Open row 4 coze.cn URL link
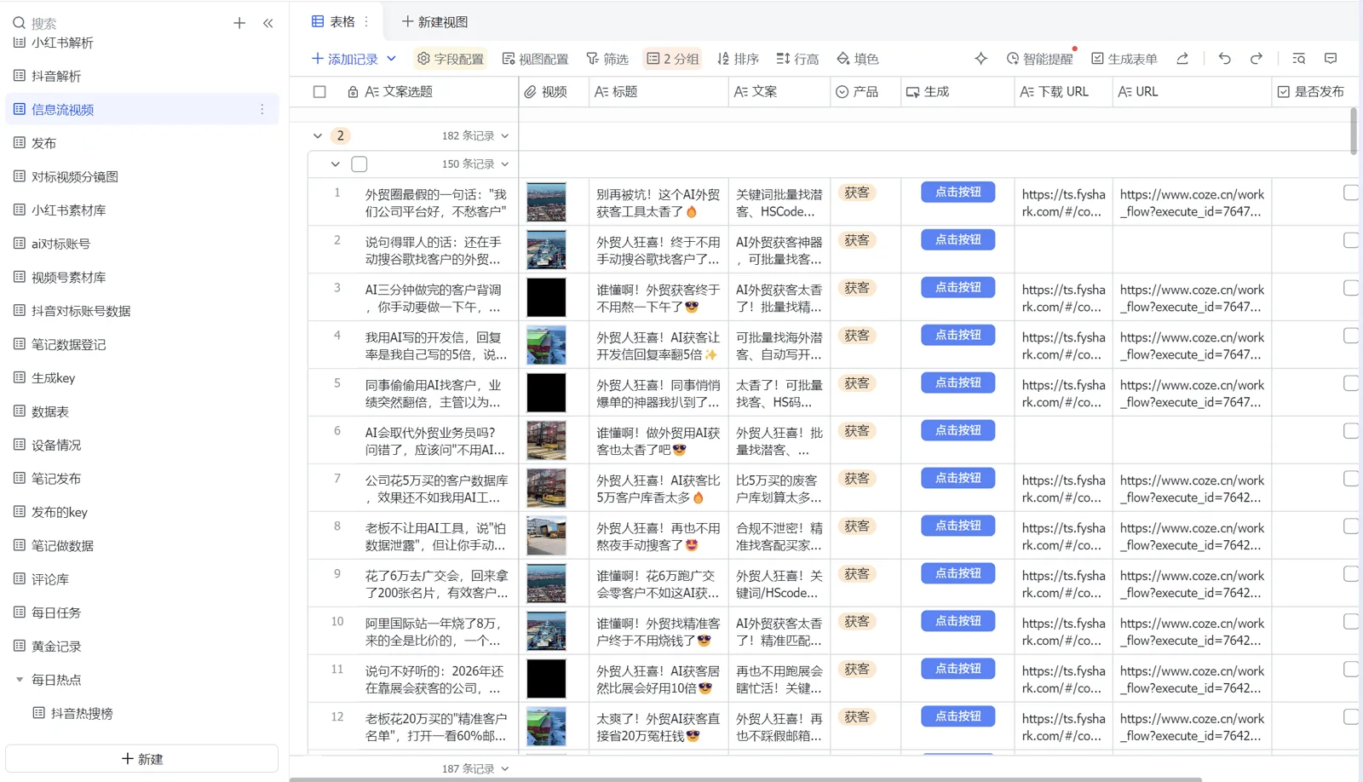The width and height of the screenshot is (1363, 782). click(x=1192, y=346)
